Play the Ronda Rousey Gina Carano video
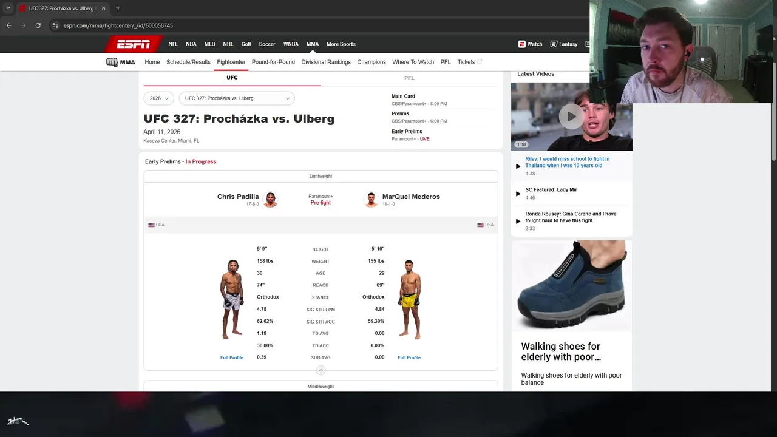 pos(518,221)
